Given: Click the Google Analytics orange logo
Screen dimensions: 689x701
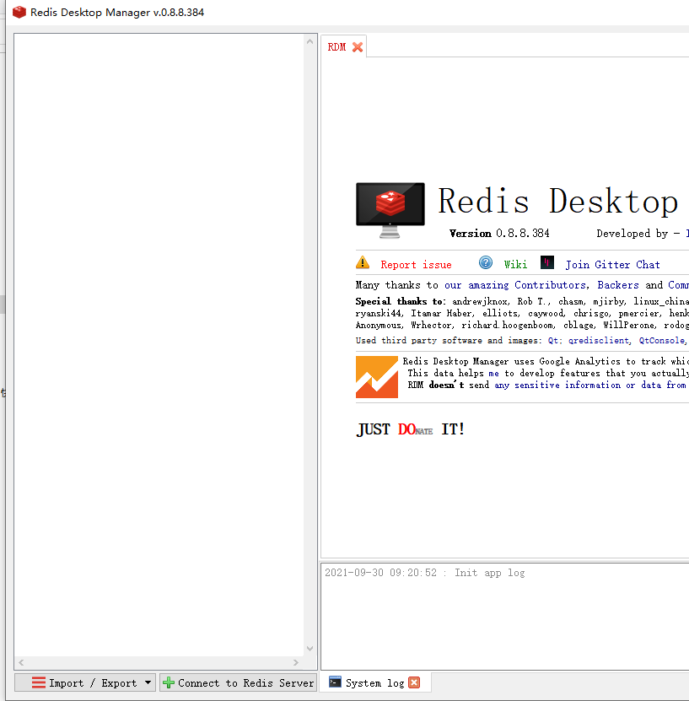Looking at the screenshot, I should point(377,377).
